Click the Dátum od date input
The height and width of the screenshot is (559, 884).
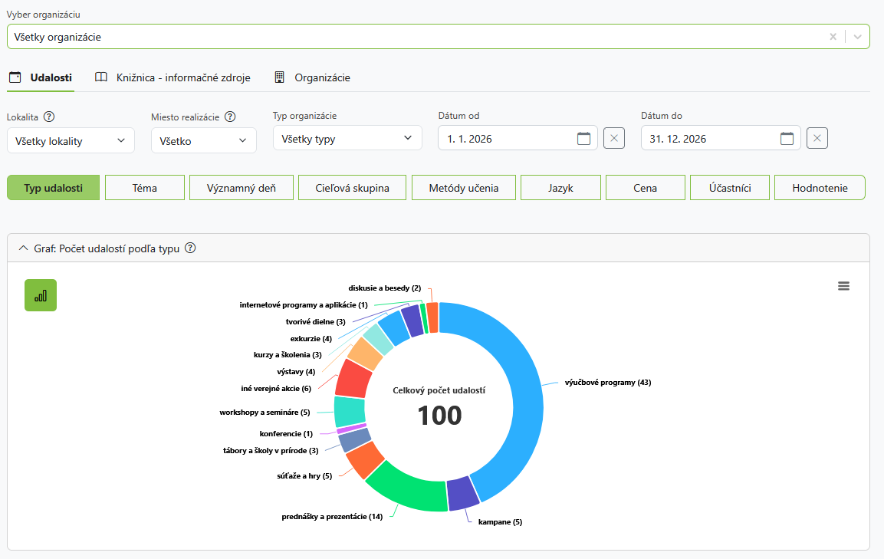tap(506, 139)
